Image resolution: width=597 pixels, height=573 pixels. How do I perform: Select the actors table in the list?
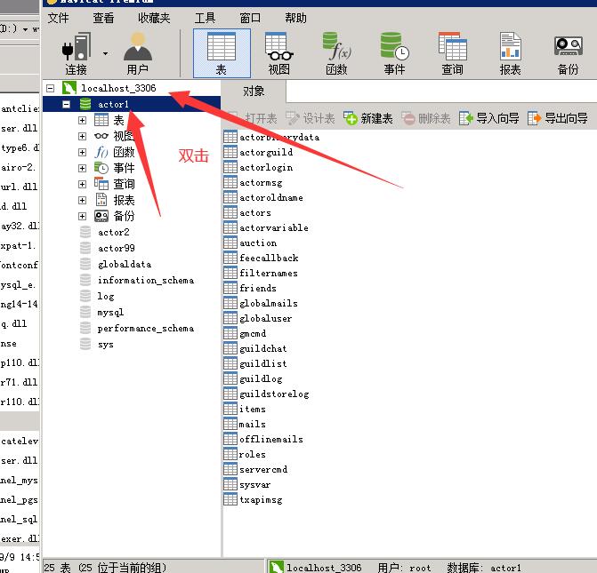tap(254, 212)
